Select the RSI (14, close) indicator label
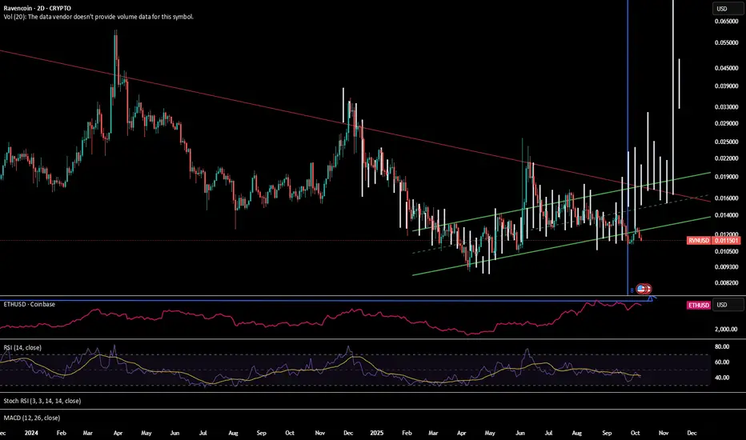Image resolution: width=746 pixels, height=440 pixels. [x=22, y=348]
